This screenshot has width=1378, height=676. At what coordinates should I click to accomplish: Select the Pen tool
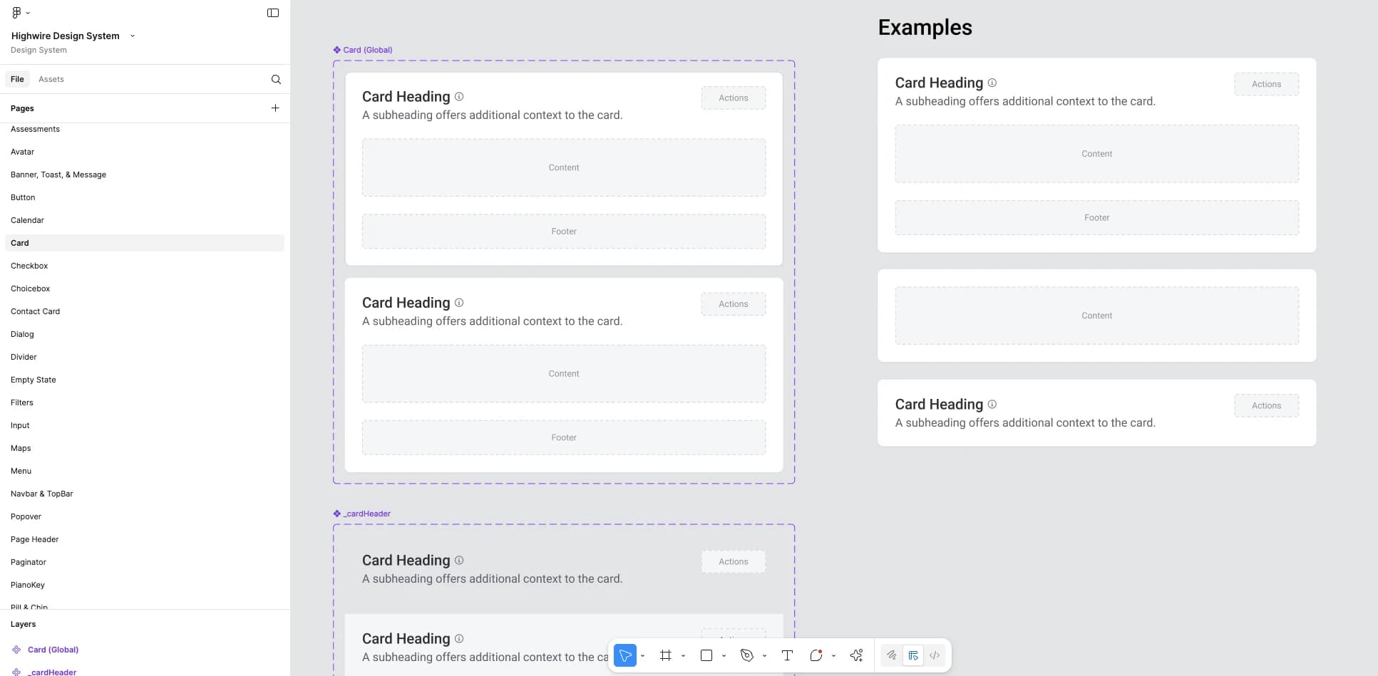[747, 655]
